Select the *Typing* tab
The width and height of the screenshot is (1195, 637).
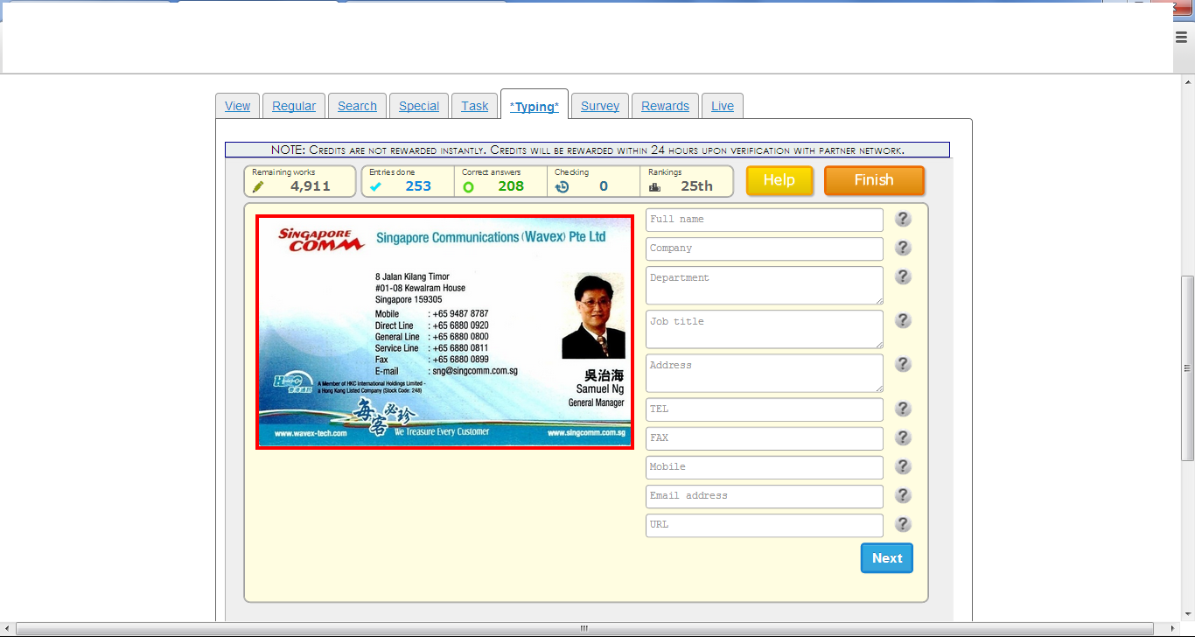(x=535, y=105)
